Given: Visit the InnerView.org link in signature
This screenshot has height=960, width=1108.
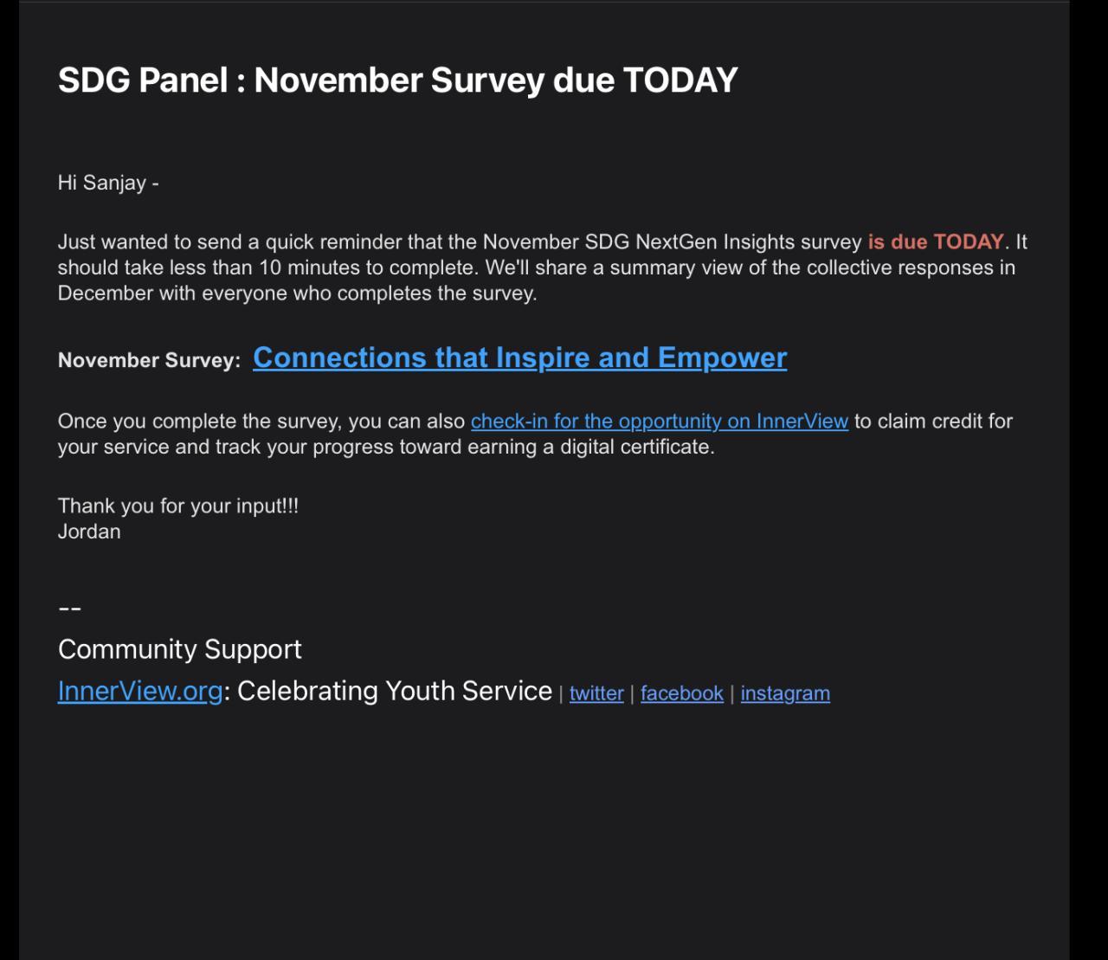Looking at the screenshot, I should [x=139, y=691].
